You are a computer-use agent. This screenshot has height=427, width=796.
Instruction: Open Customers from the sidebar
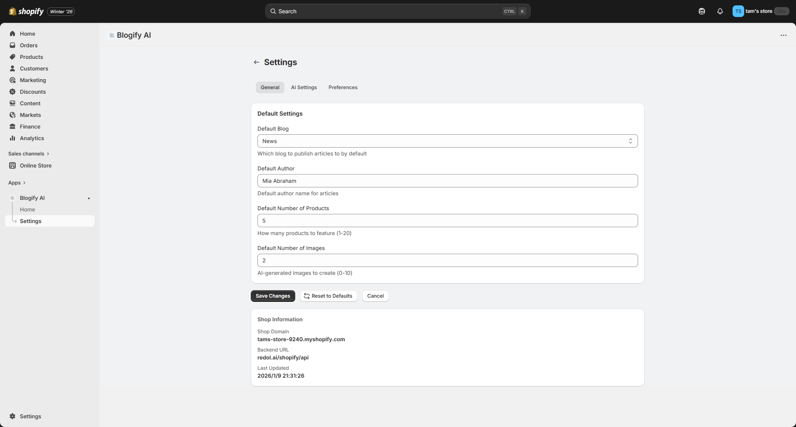[13, 68]
